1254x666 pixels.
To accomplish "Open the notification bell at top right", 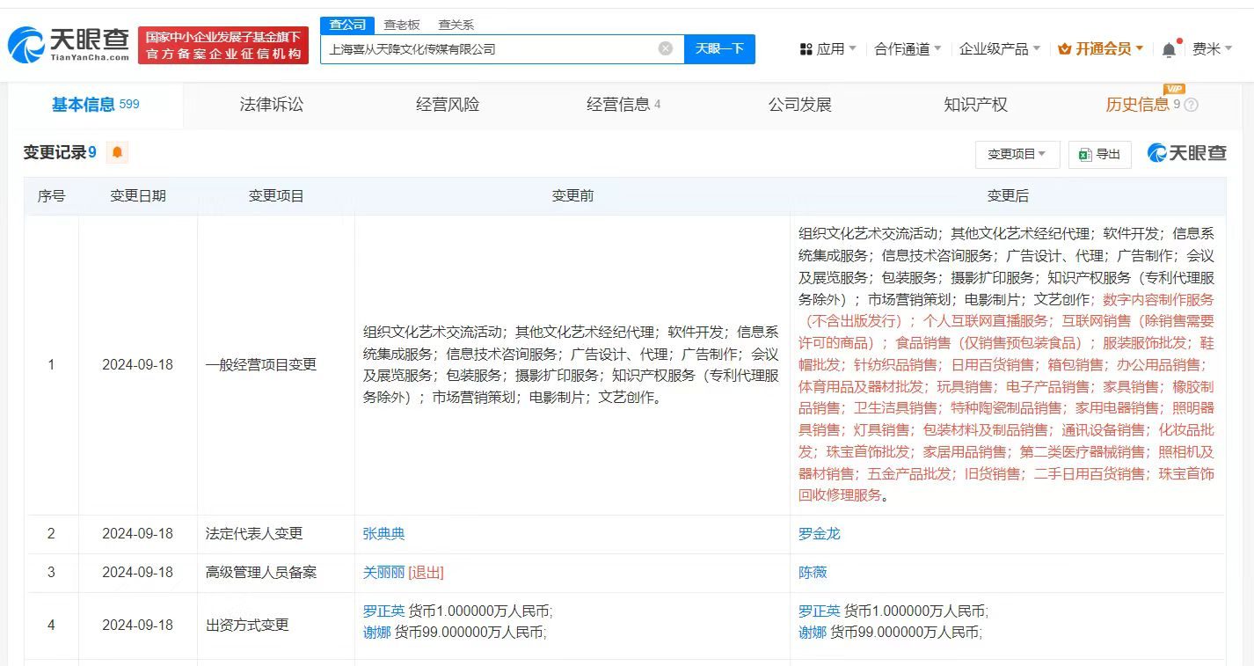I will coord(1170,48).
